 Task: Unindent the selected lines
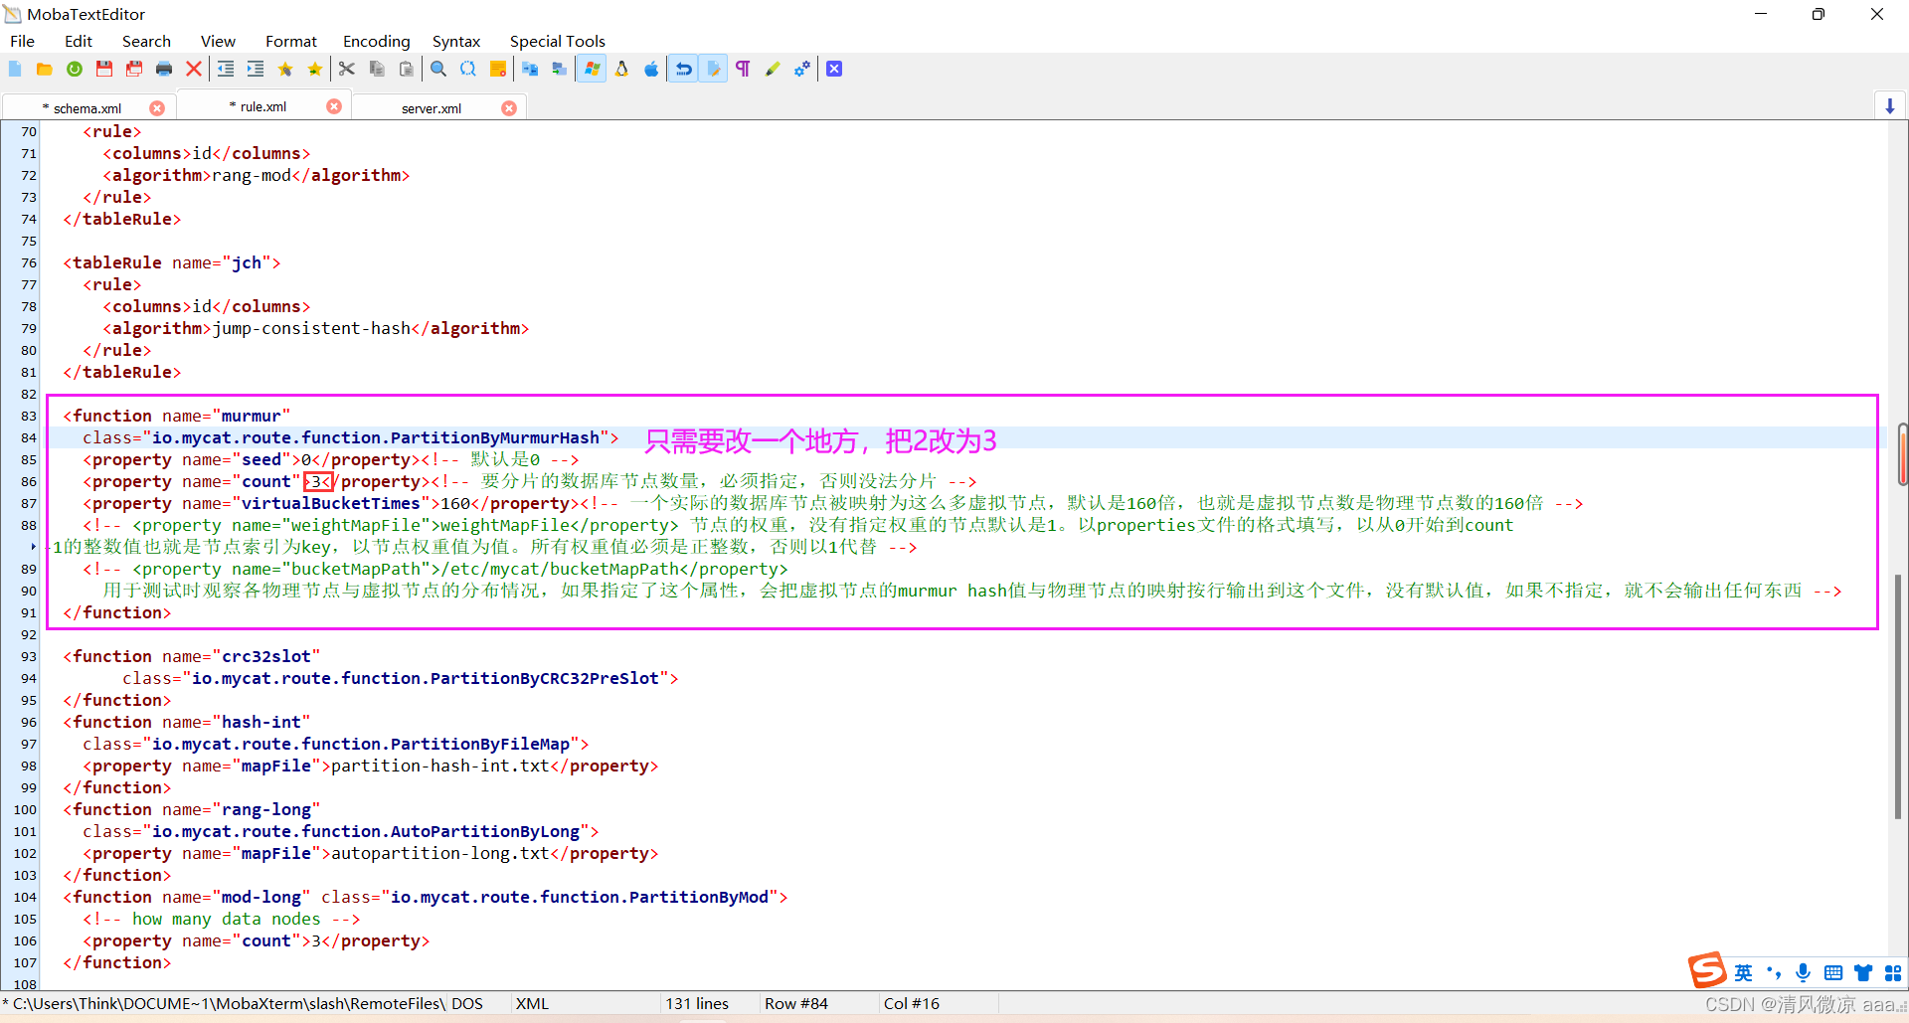pos(226,69)
